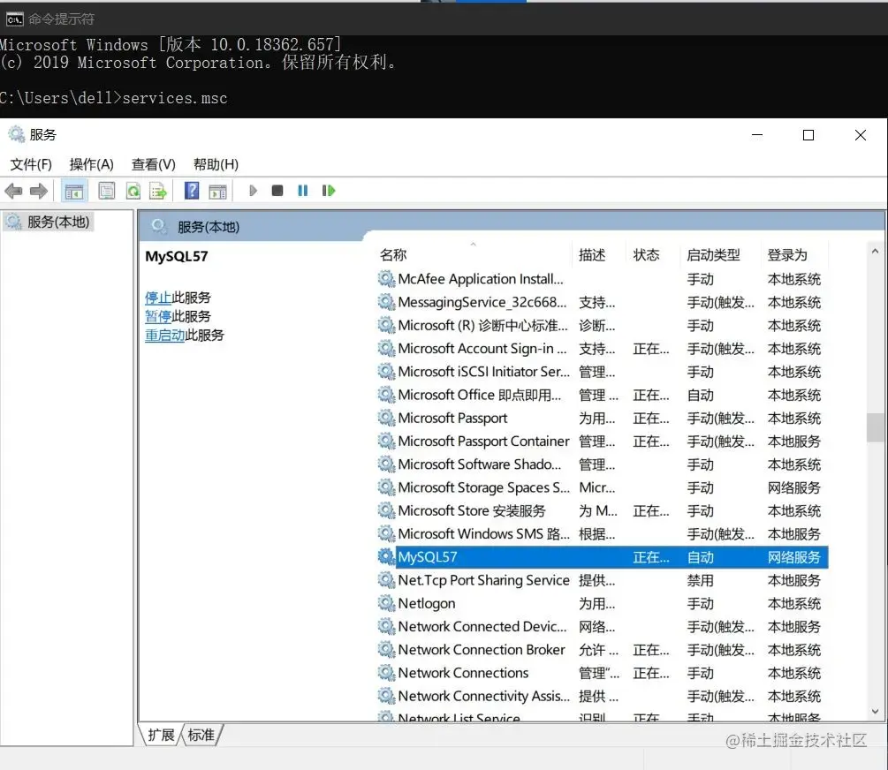Click 自动 startup type of MySQL57 row

click(700, 557)
